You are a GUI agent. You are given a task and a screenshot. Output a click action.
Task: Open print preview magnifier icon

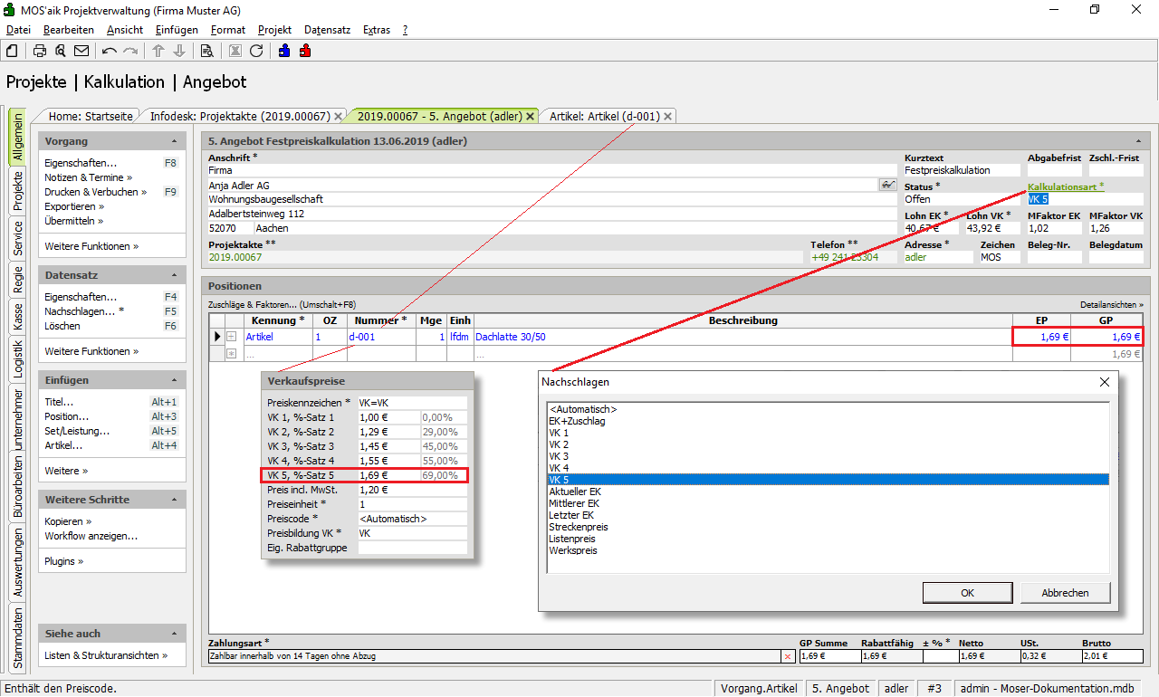[x=61, y=51]
